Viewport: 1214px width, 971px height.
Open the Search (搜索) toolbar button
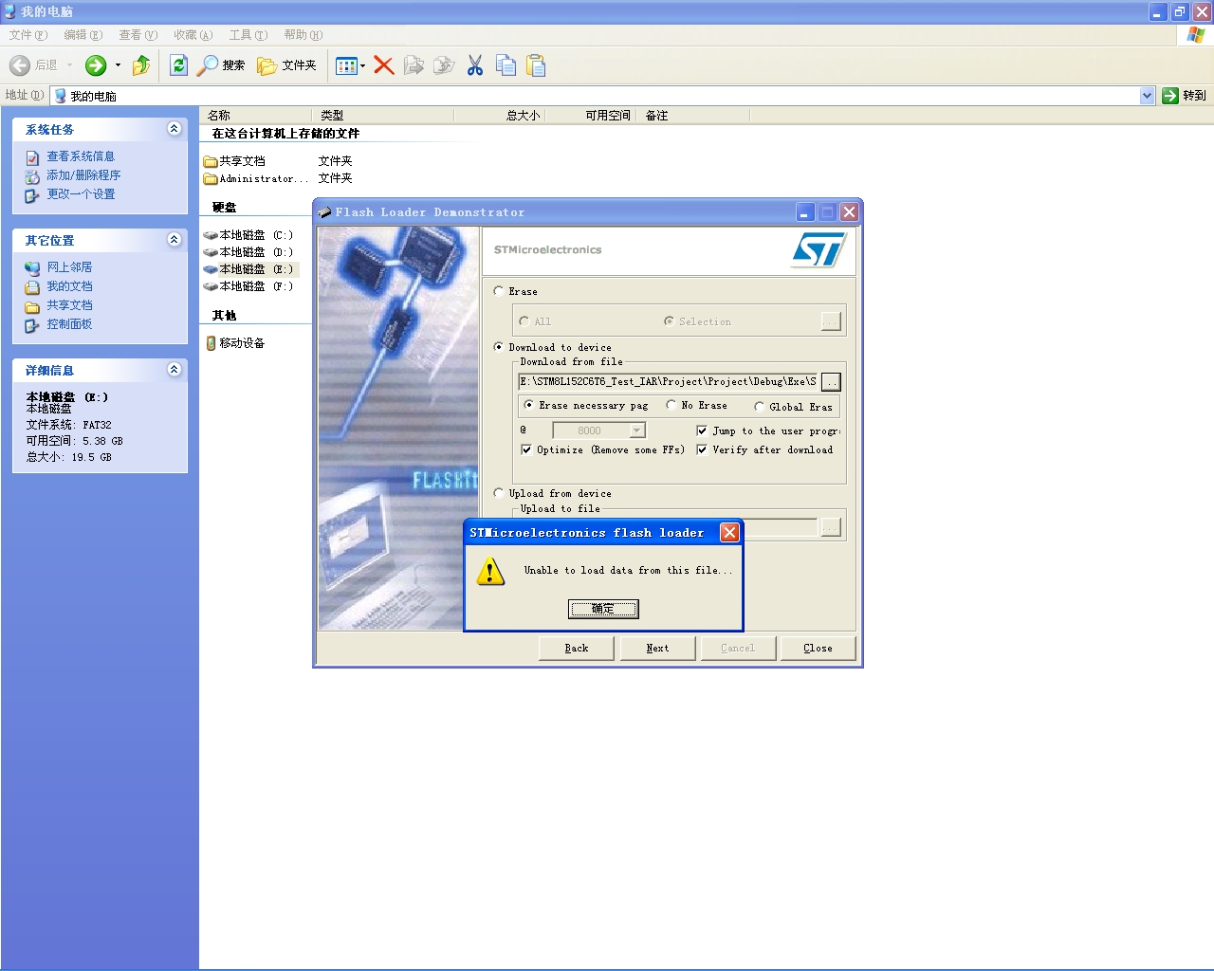221,65
